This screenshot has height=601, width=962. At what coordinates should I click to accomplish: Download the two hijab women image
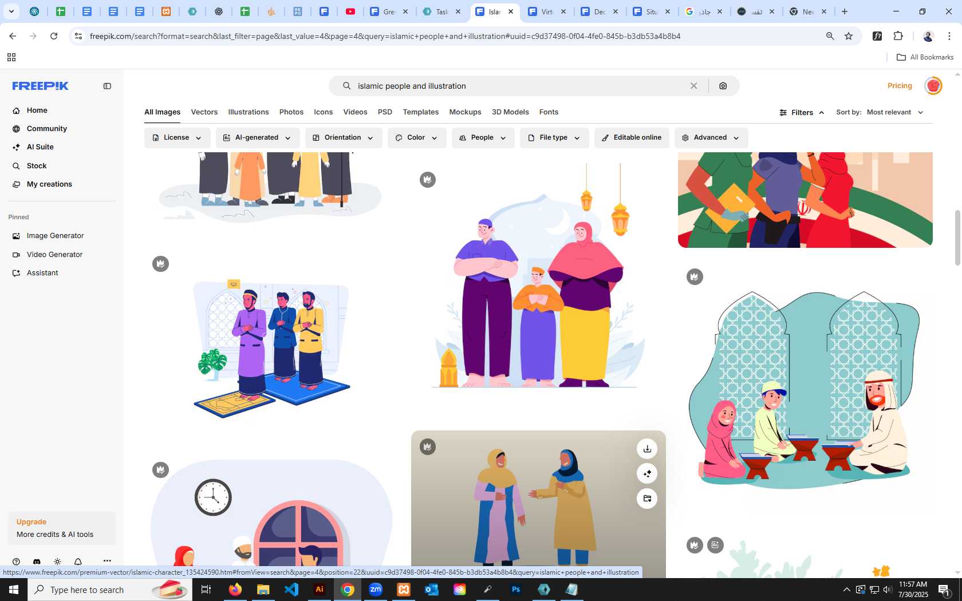pyautogui.click(x=647, y=449)
